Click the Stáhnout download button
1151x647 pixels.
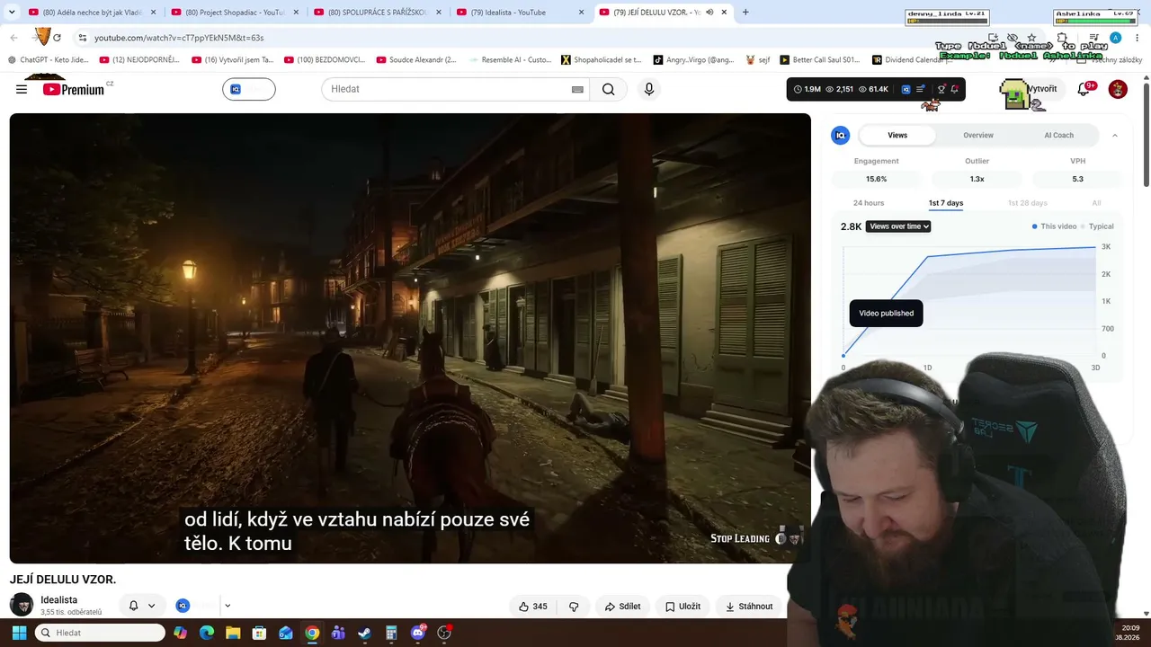pos(749,607)
